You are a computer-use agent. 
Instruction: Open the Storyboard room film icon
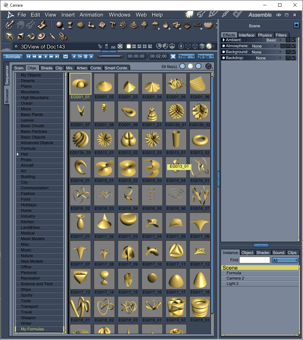(x=238, y=14)
